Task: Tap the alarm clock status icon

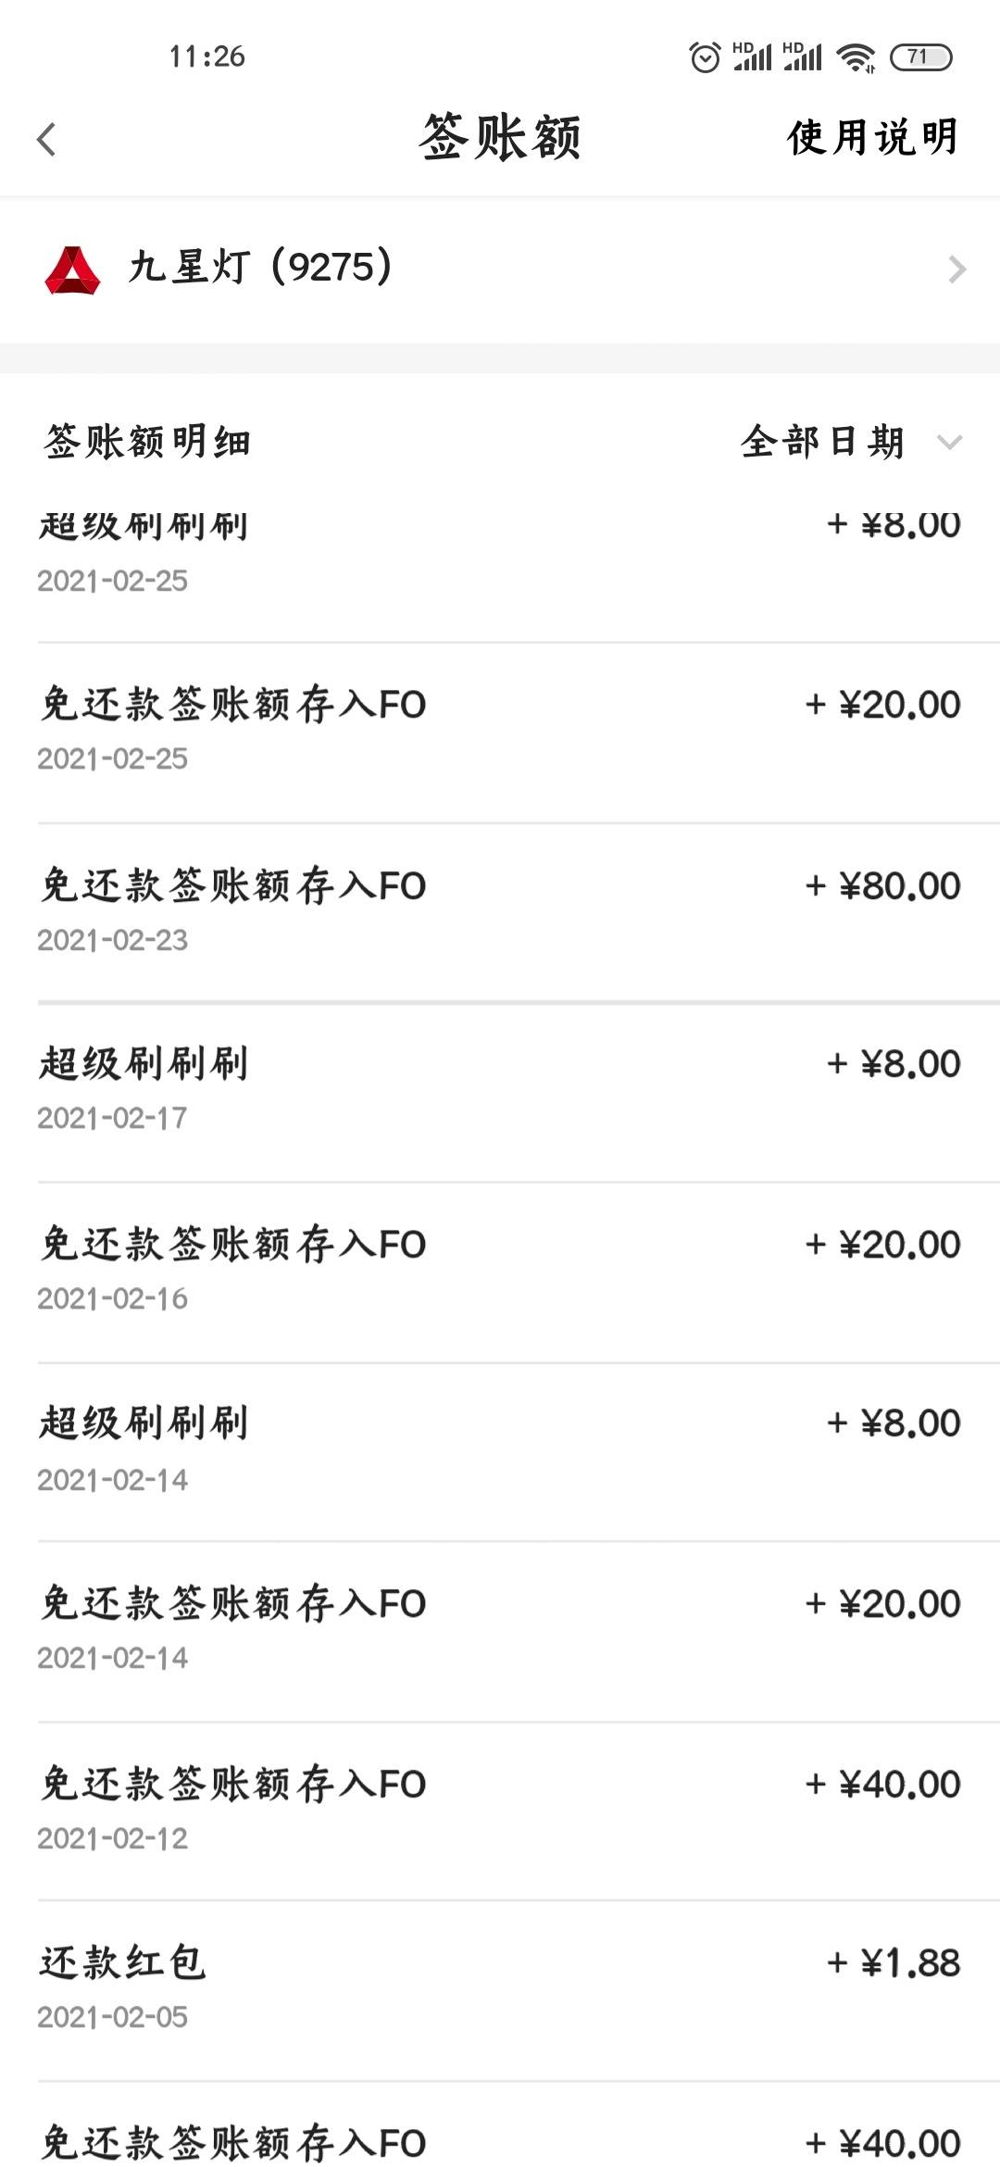Action: point(706,57)
